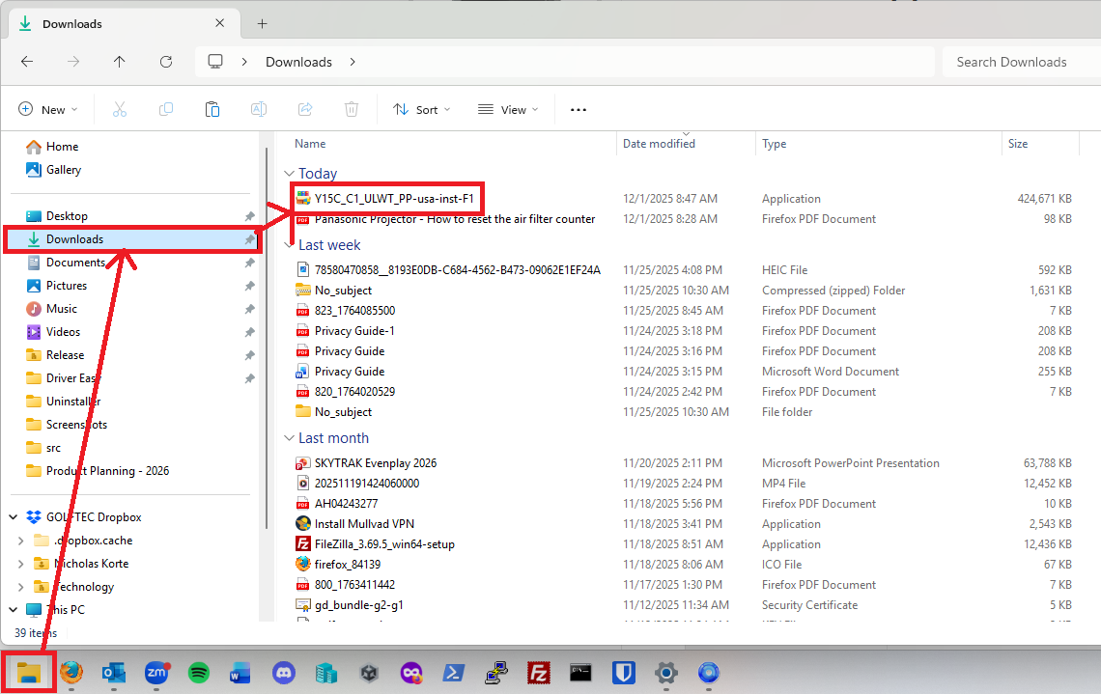Open the New item dropdown
Image resolution: width=1101 pixels, height=694 pixels.
click(x=47, y=109)
